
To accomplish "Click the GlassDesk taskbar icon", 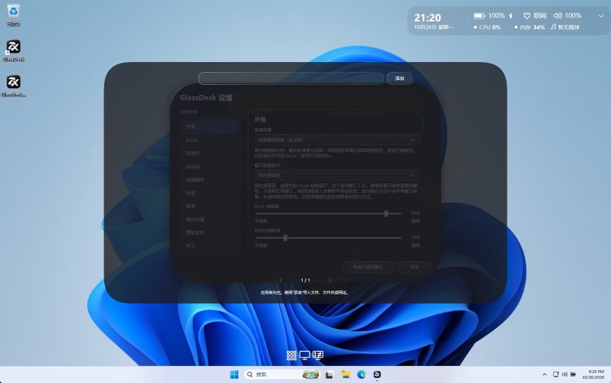I will [377, 374].
